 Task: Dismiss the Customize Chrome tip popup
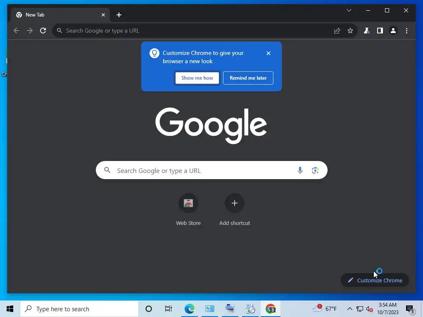click(x=269, y=53)
